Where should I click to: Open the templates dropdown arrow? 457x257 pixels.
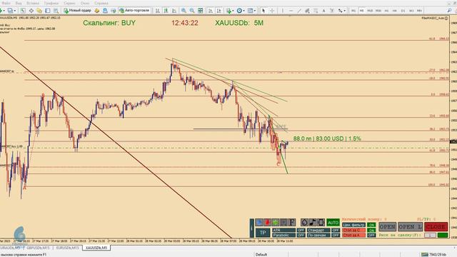tap(255, 11)
